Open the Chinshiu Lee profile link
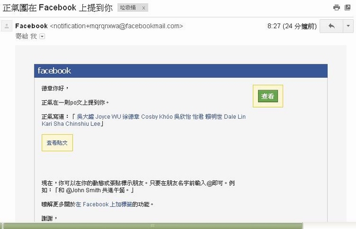This screenshot has height=229, width=356. tap(83, 124)
